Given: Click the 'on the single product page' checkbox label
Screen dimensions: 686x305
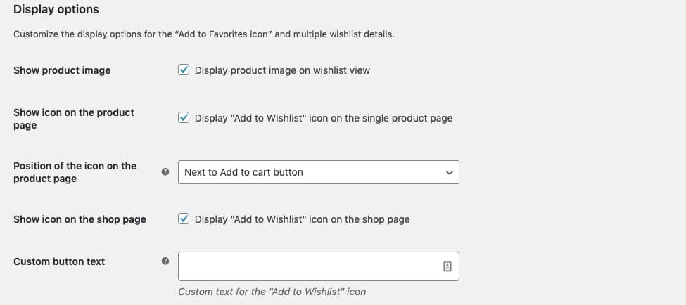Looking at the screenshot, I should [324, 118].
